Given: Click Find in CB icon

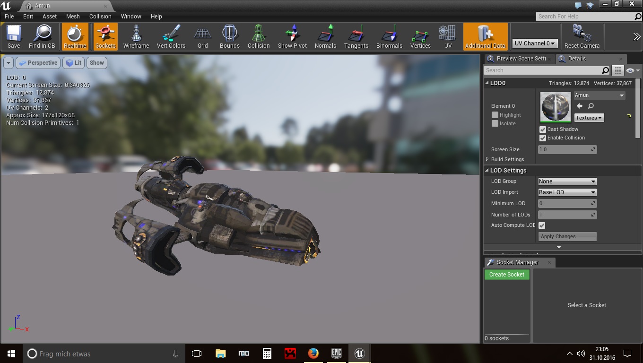Looking at the screenshot, I should tap(42, 36).
